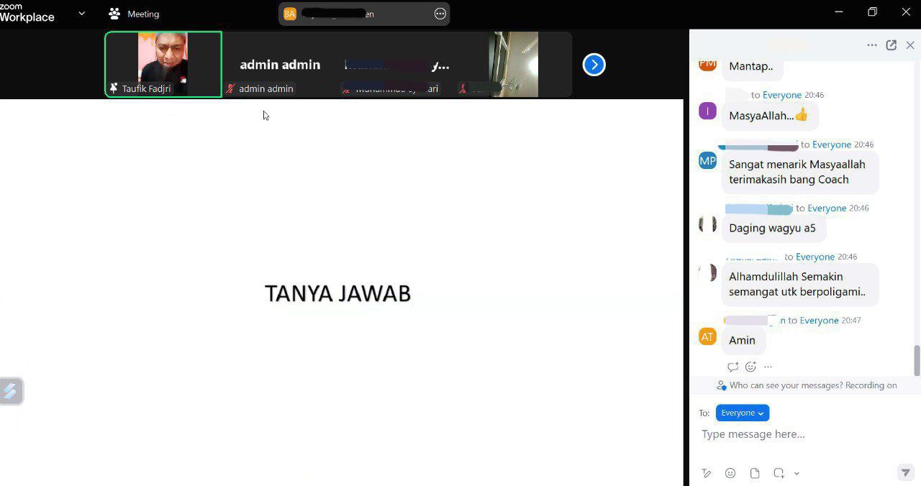Click the purple I sender avatar

(x=707, y=111)
